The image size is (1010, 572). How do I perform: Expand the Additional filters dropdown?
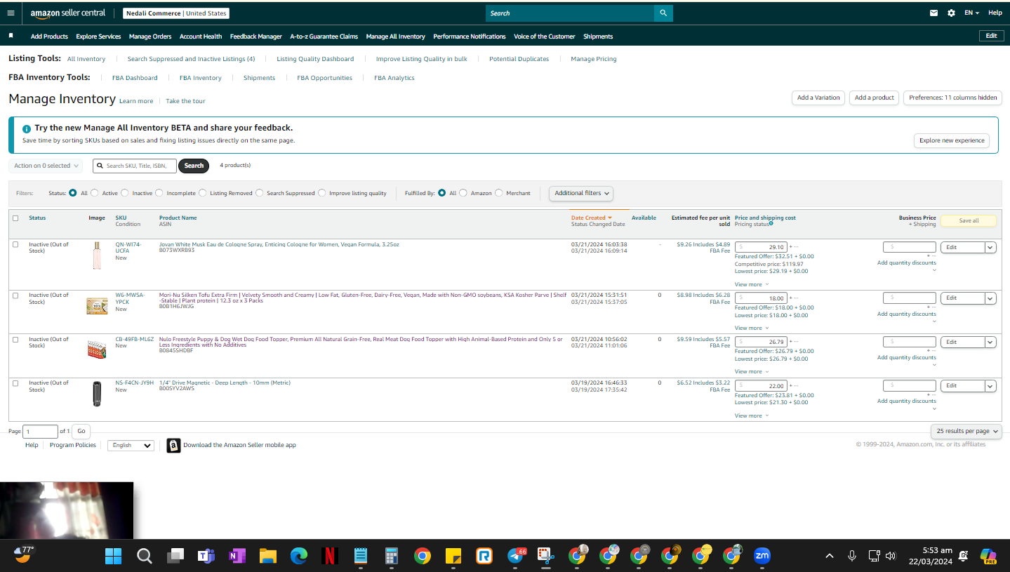click(x=581, y=193)
